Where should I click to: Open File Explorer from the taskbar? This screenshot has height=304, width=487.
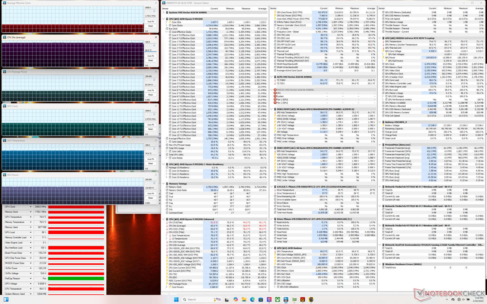[x=244, y=299]
